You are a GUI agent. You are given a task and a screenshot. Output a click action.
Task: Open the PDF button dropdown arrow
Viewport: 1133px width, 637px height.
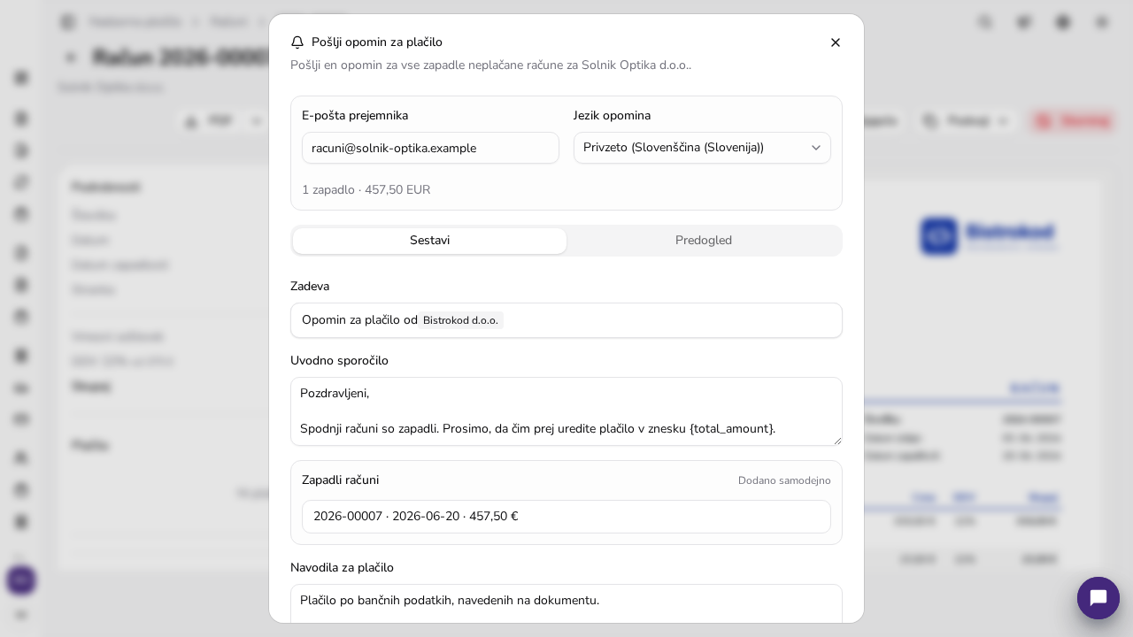tap(257, 121)
